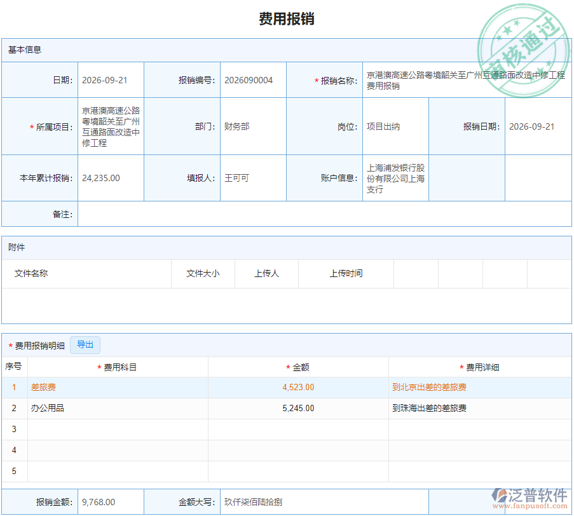
Task: Collapse the 基本信息 section header
Action: click(19, 50)
